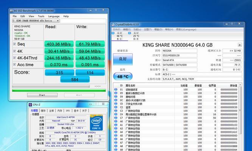Switch to the 缓存 tab in CPU-Z
The image size is (252, 151).
(x=43, y=111)
